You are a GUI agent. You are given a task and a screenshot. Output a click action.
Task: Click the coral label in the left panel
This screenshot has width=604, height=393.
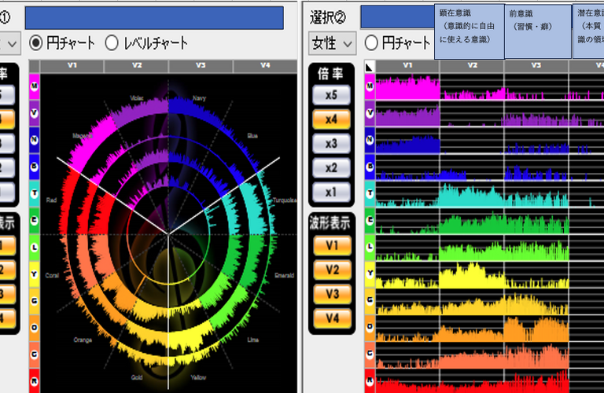click(35, 354)
